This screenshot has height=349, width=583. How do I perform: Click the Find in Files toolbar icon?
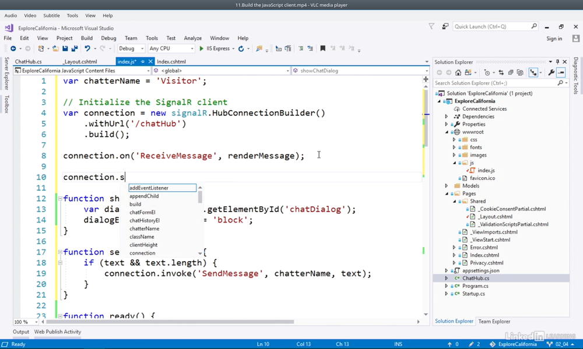[x=259, y=48]
